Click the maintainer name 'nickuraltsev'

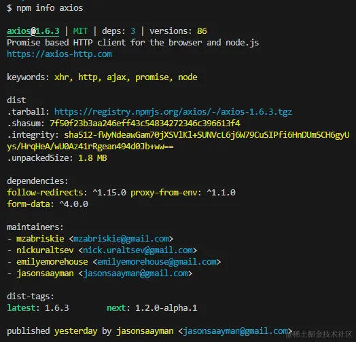pos(45,250)
